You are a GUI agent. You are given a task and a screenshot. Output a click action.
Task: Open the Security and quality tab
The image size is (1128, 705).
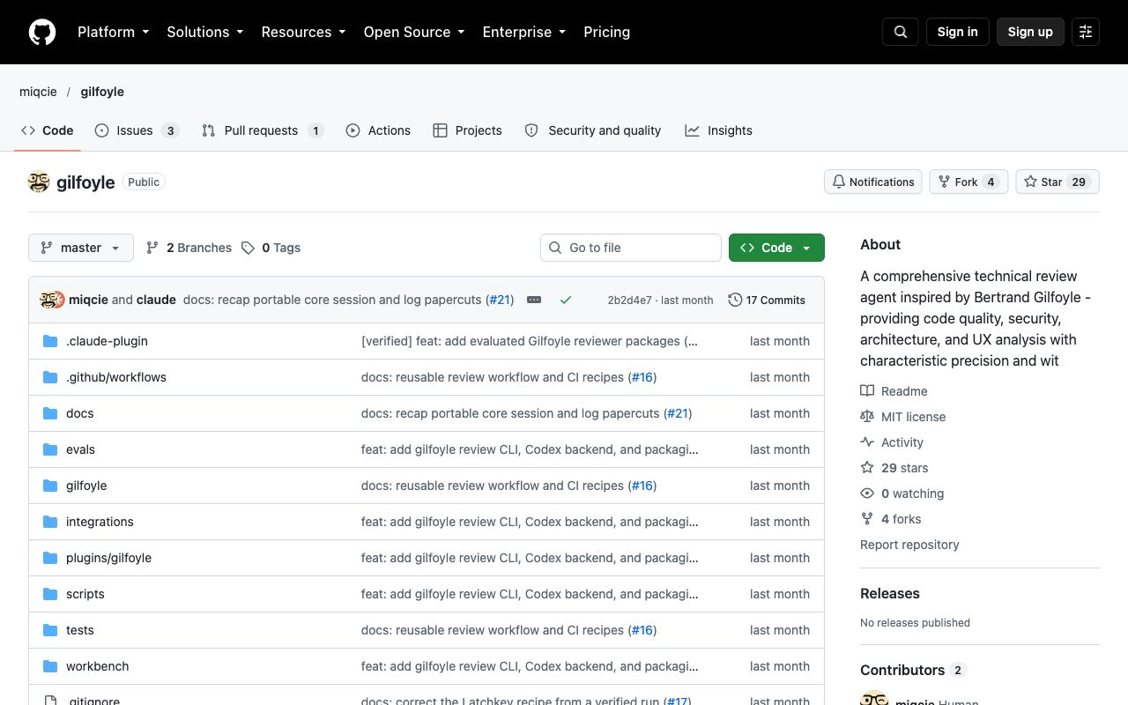[593, 130]
